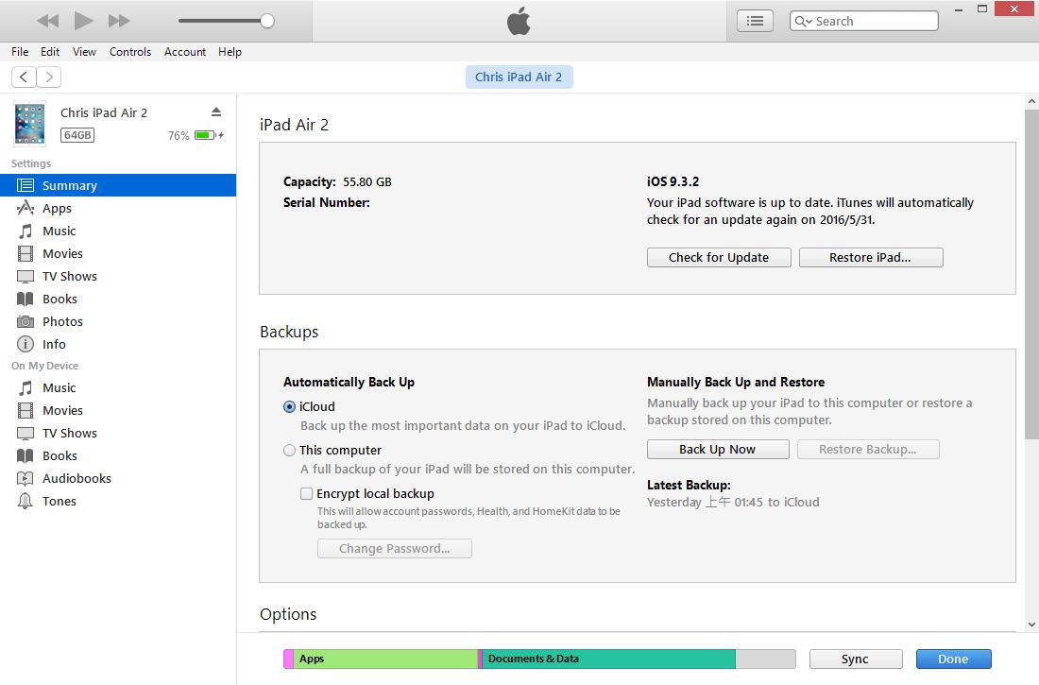This screenshot has width=1039, height=685.
Task: Click the Rewind previous track icon
Action: (x=47, y=21)
